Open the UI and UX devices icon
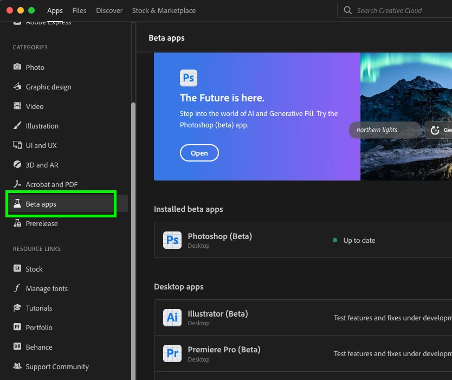 (x=17, y=145)
